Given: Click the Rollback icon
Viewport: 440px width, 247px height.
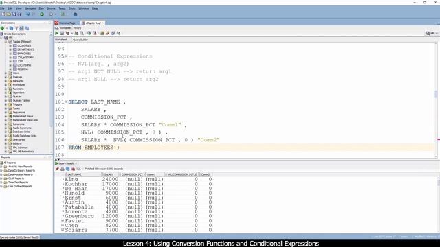Looking at the screenshot, I should coord(95,33).
